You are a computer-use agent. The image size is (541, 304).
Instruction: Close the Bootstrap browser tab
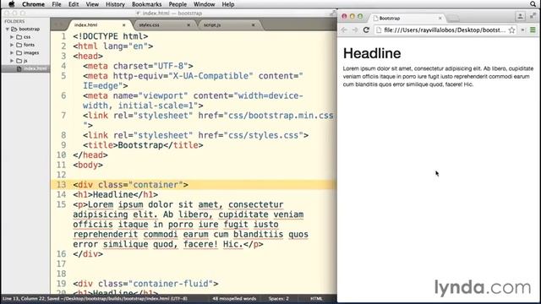(440, 18)
